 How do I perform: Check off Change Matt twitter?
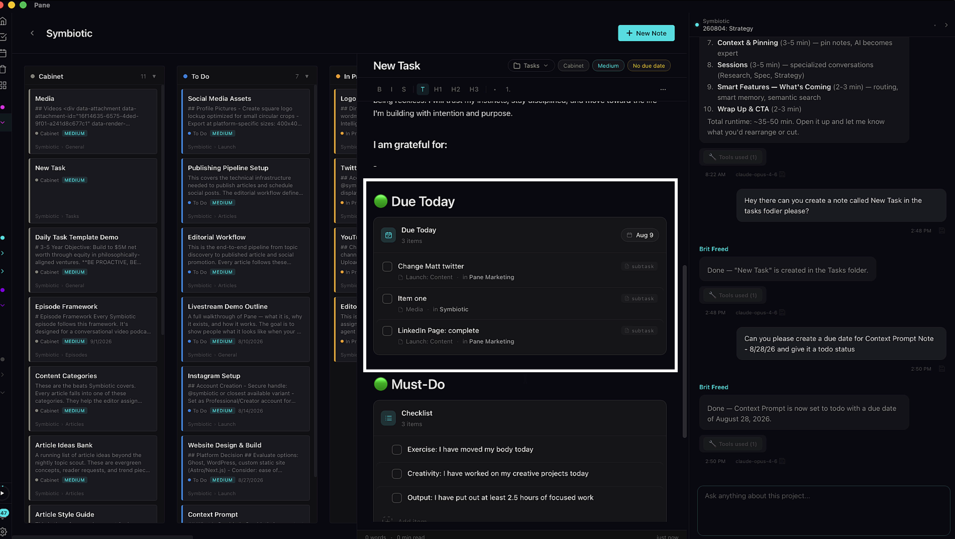click(387, 266)
